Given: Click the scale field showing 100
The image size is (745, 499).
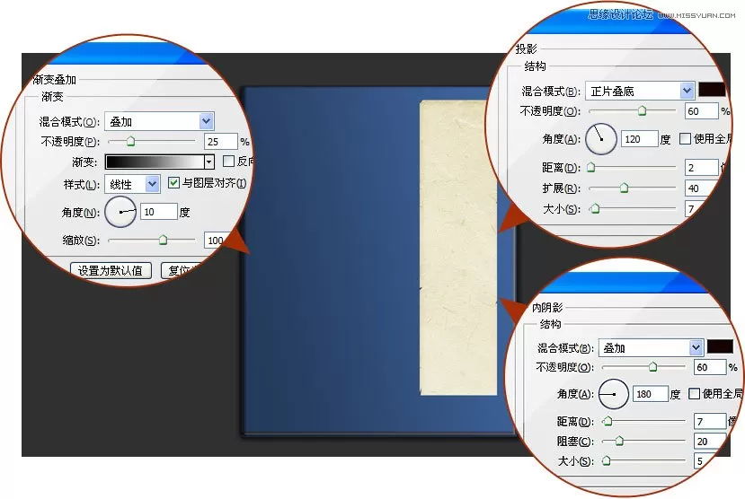Looking at the screenshot, I should (217, 241).
